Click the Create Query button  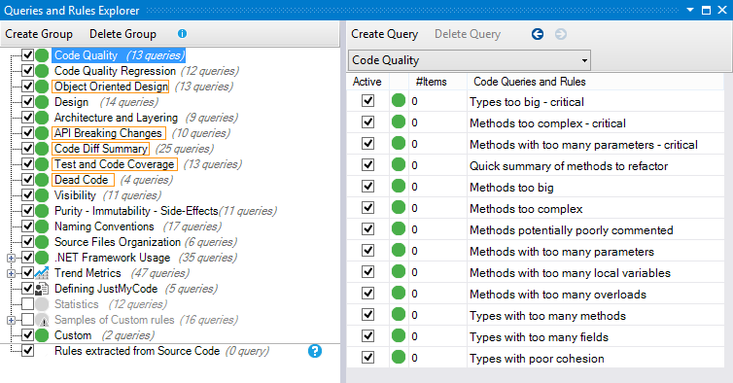pyautogui.click(x=385, y=34)
